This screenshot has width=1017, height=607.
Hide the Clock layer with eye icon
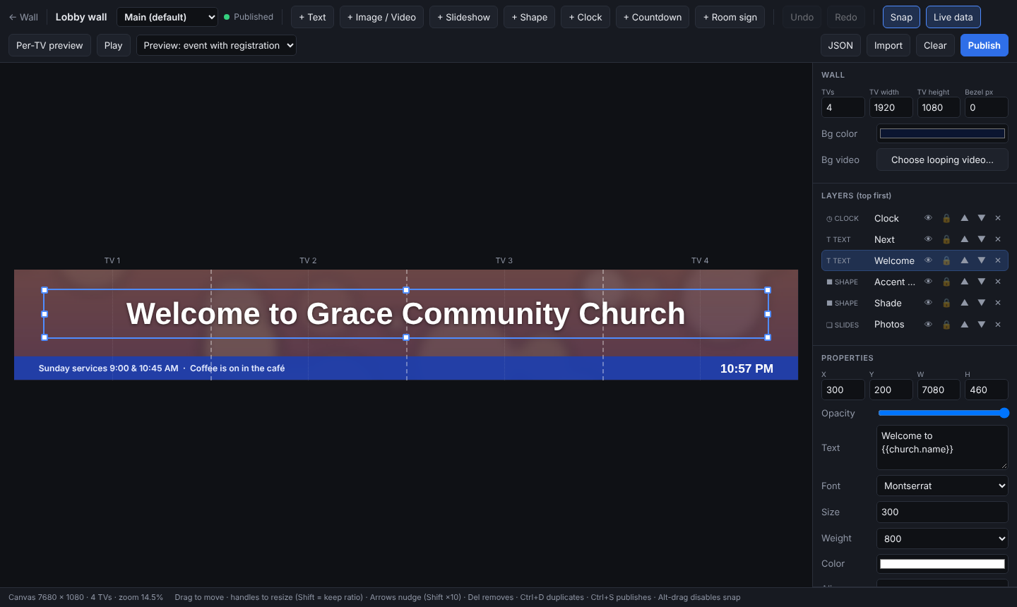point(928,218)
